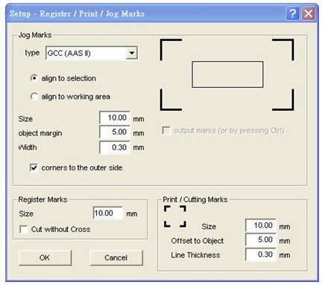The height and width of the screenshot is (285, 325).
Task: Click the OK button
Action: (45, 257)
